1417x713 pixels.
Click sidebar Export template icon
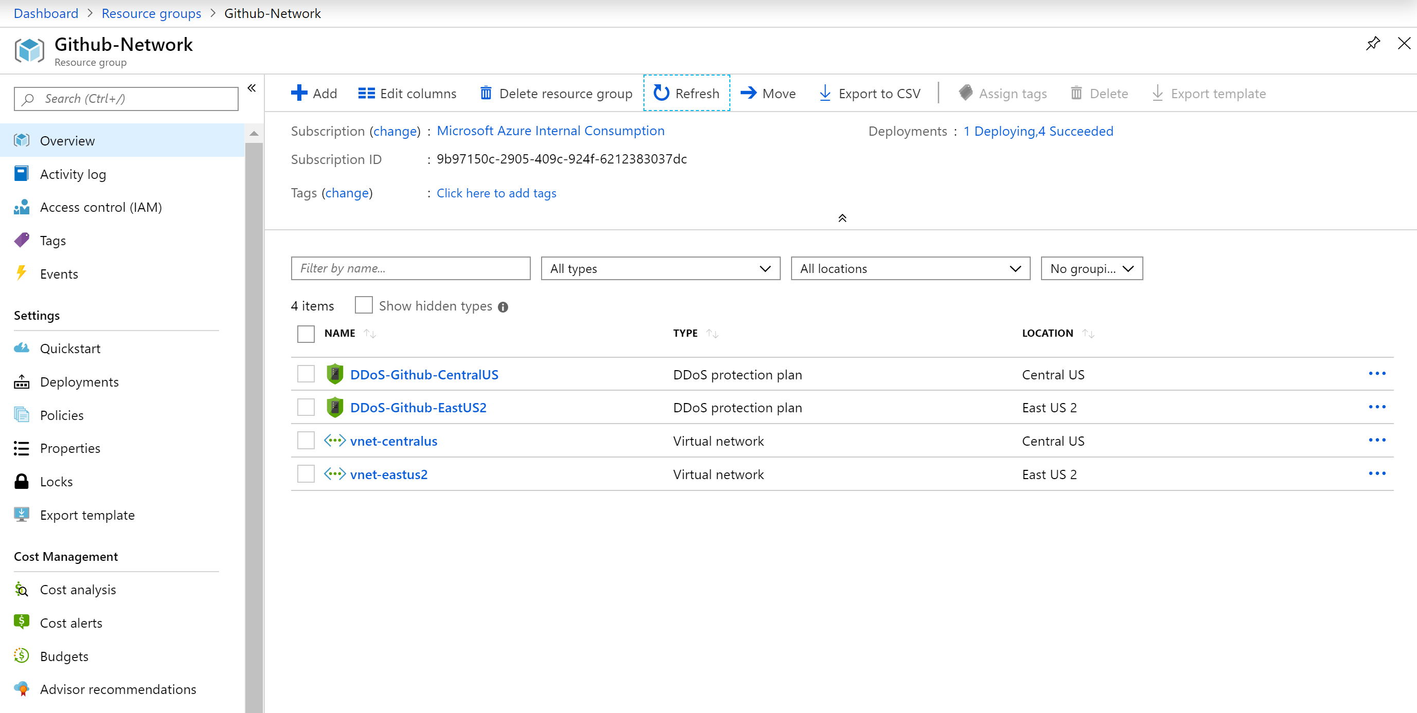point(22,515)
